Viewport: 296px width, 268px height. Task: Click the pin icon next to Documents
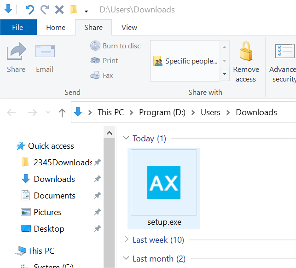(98, 196)
